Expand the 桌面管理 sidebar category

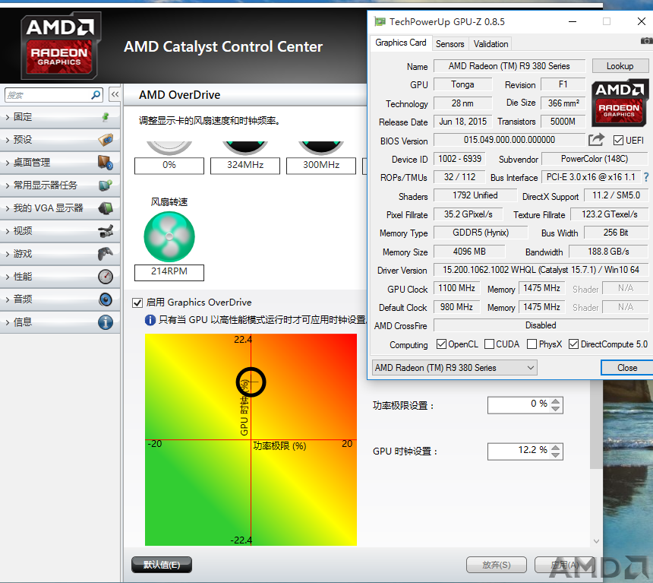(x=60, y=162)
